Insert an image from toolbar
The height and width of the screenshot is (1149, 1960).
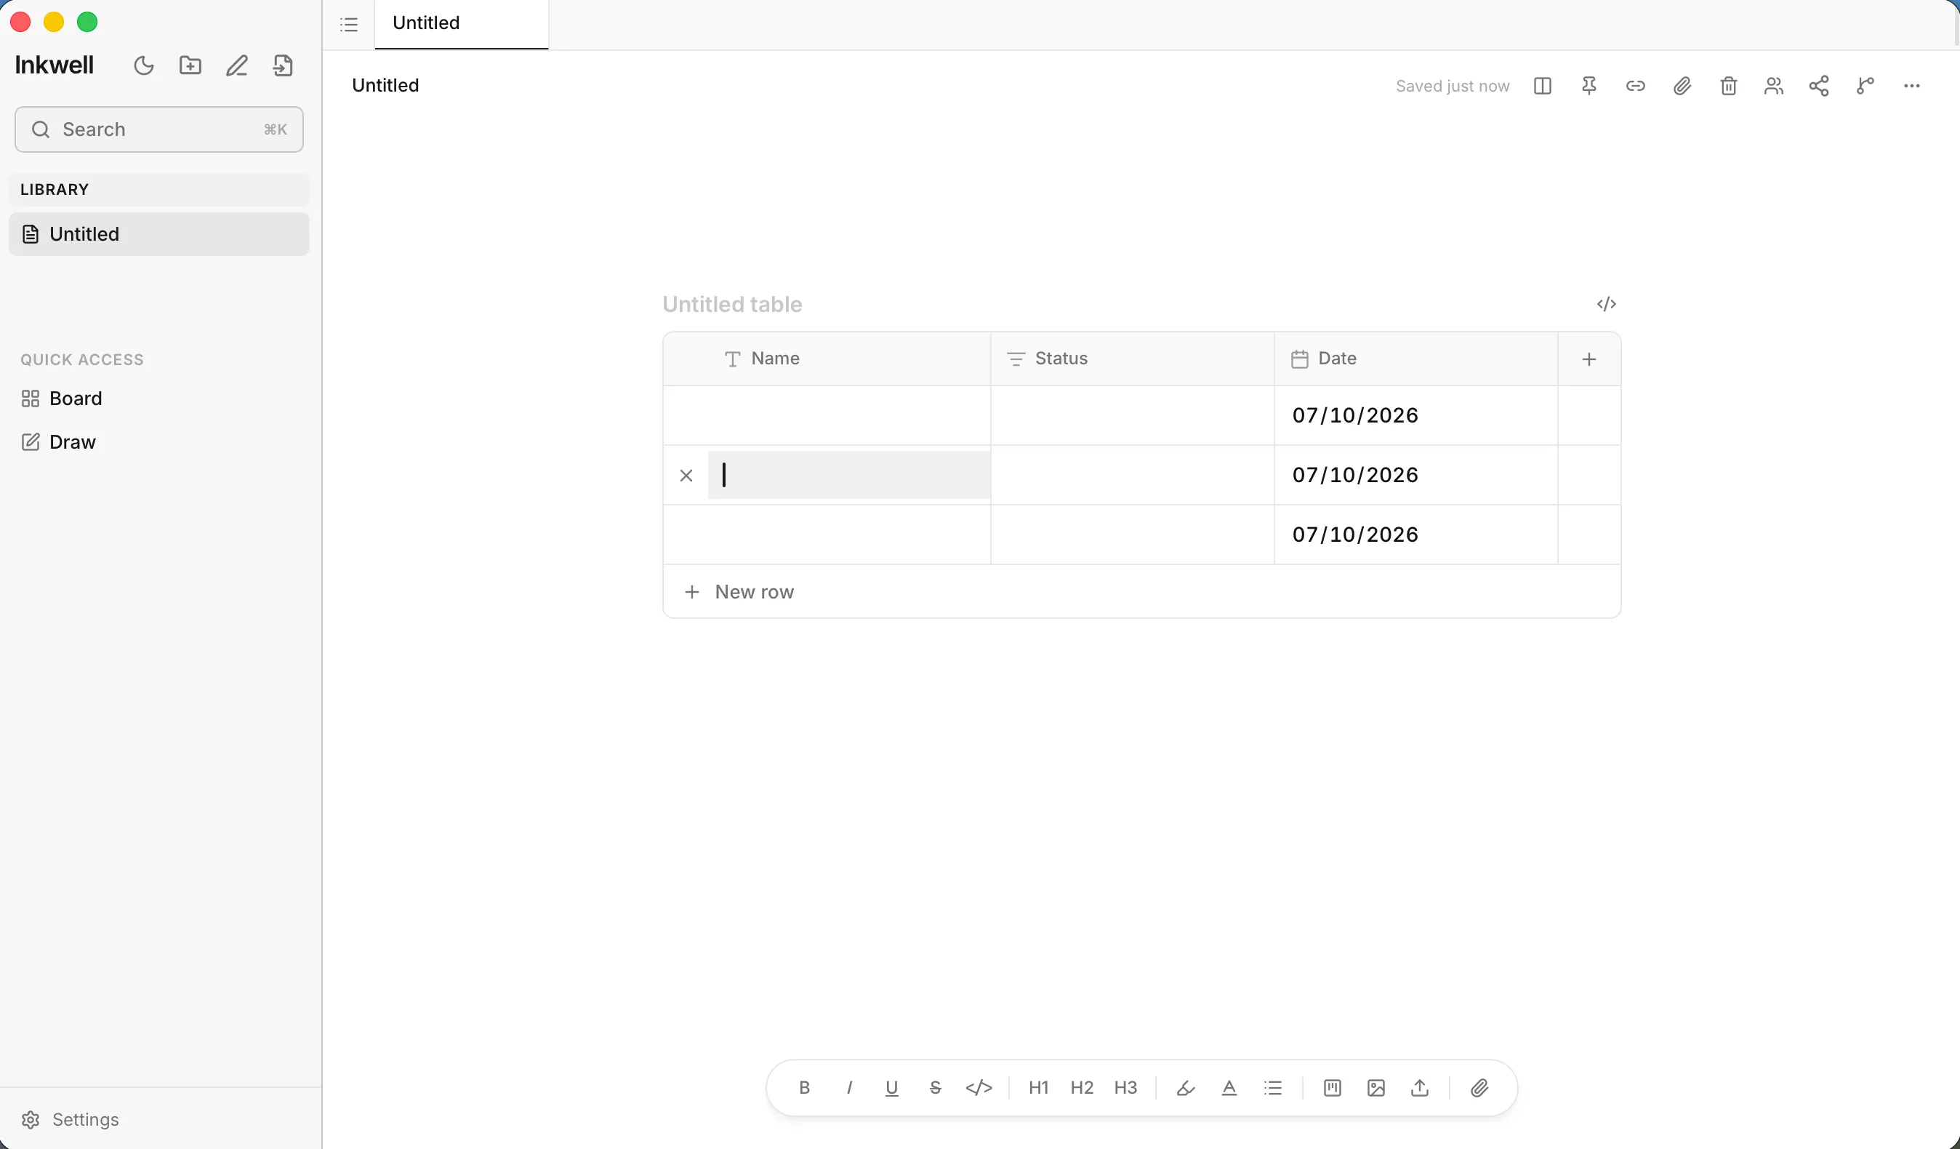click(1376, 1087)
